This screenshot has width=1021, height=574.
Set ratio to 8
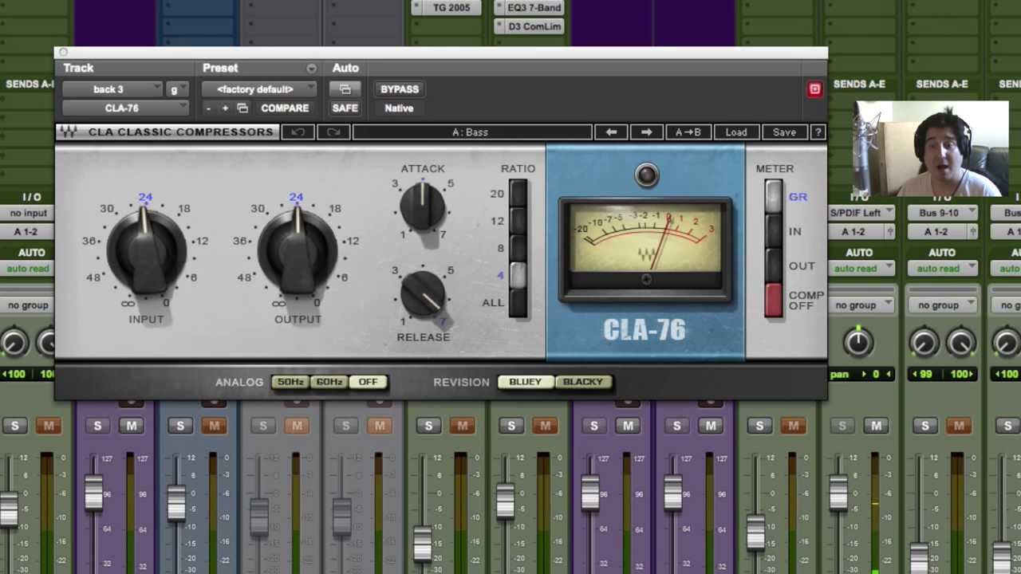point(518,248)
